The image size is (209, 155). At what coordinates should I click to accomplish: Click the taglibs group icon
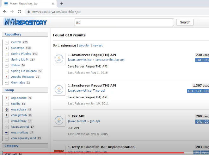[x=7, y=104]
